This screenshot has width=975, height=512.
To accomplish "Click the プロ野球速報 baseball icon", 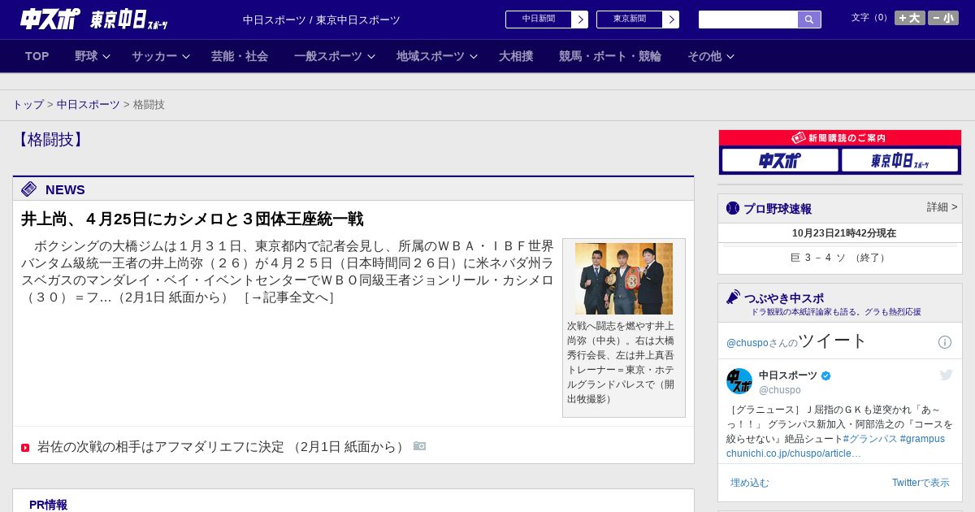I will pos(733,209).
